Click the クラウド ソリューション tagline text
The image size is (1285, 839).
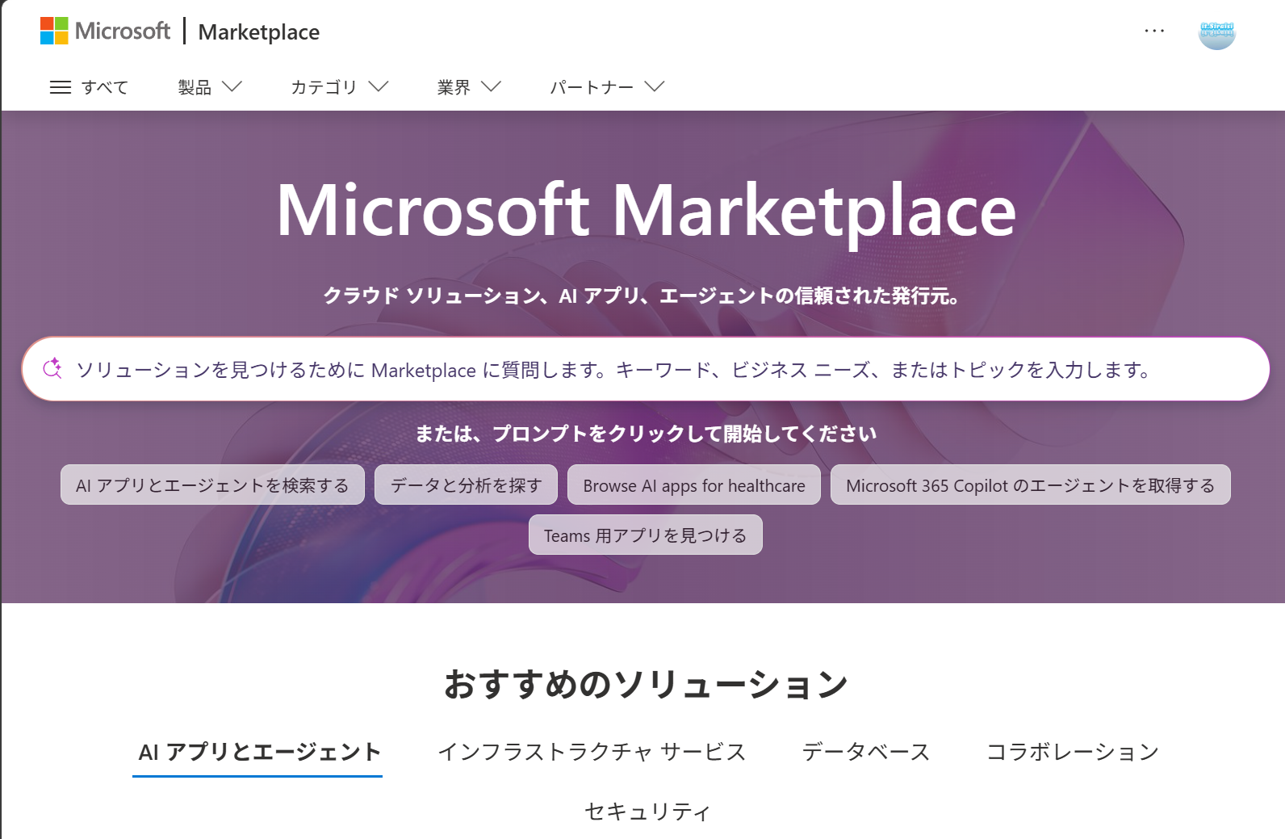tap(642, 296)
